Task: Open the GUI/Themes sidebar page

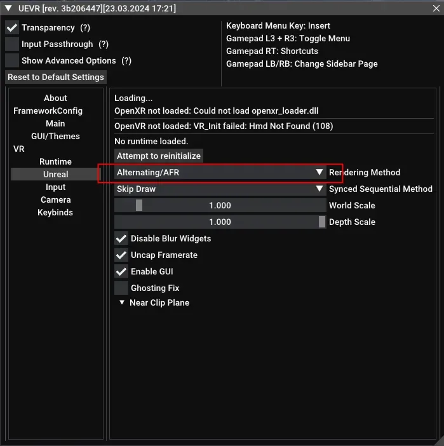Action: click(55, 136)
